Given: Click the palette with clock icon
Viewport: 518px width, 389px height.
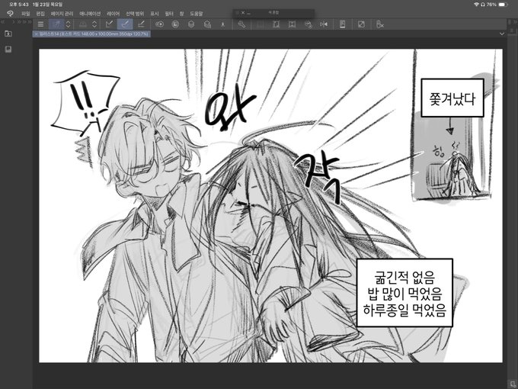Looking at the screenshot, I should click(308, 24).
